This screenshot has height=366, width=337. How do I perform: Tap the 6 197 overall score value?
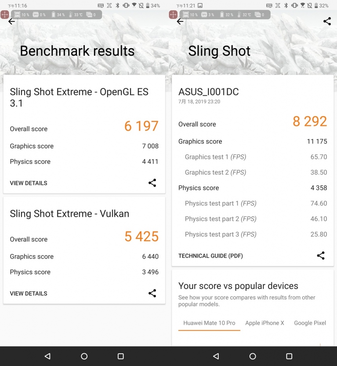(141, 126)
